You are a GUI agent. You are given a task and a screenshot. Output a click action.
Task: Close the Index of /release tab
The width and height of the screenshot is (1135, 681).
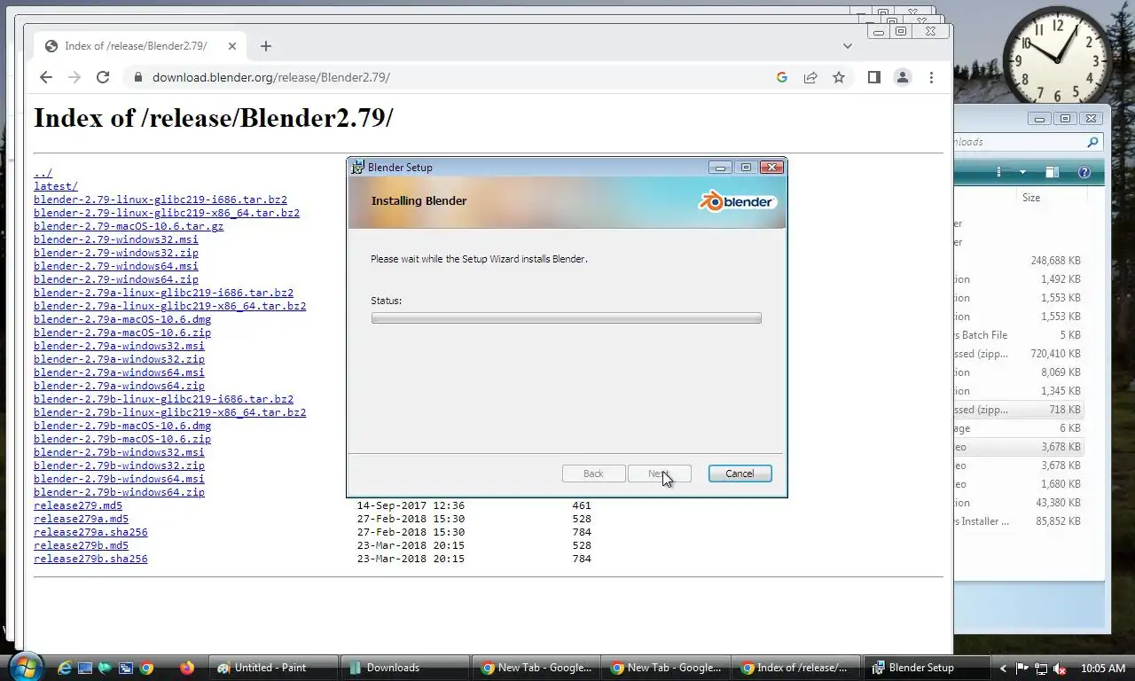coord(232,46)
